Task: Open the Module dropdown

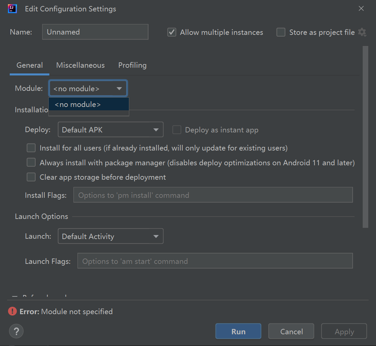Action: 119,88
